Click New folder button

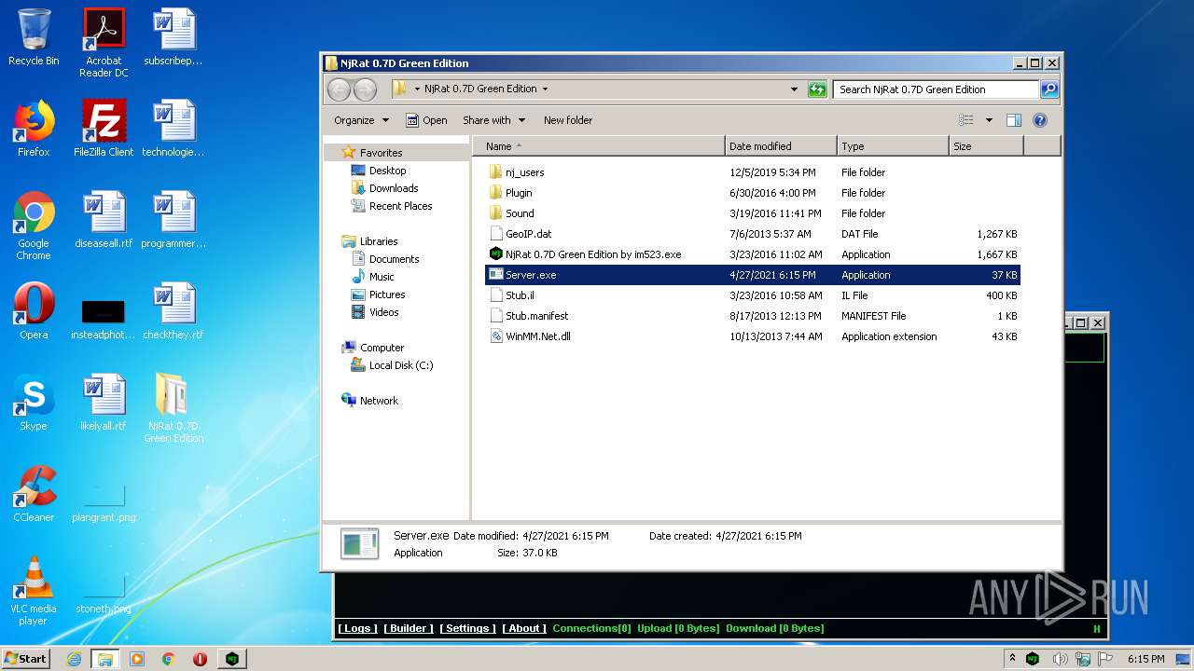click(568, 120)
